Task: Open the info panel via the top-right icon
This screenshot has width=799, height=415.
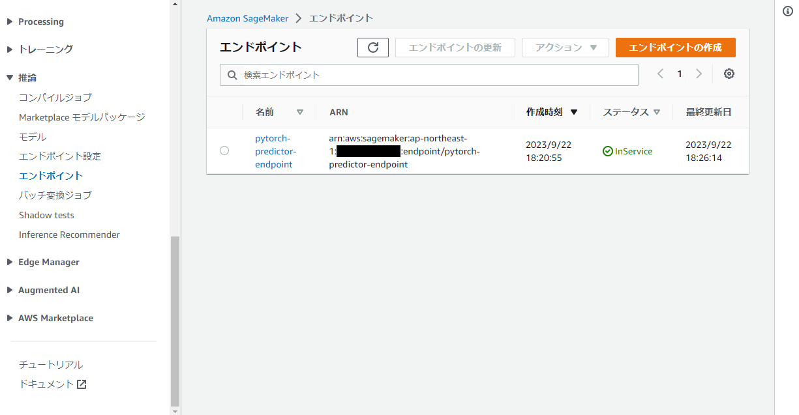Action: coord(787,11)
